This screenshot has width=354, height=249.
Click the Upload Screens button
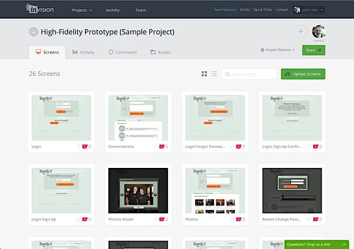pyautogui.click(x=303, y=74)
